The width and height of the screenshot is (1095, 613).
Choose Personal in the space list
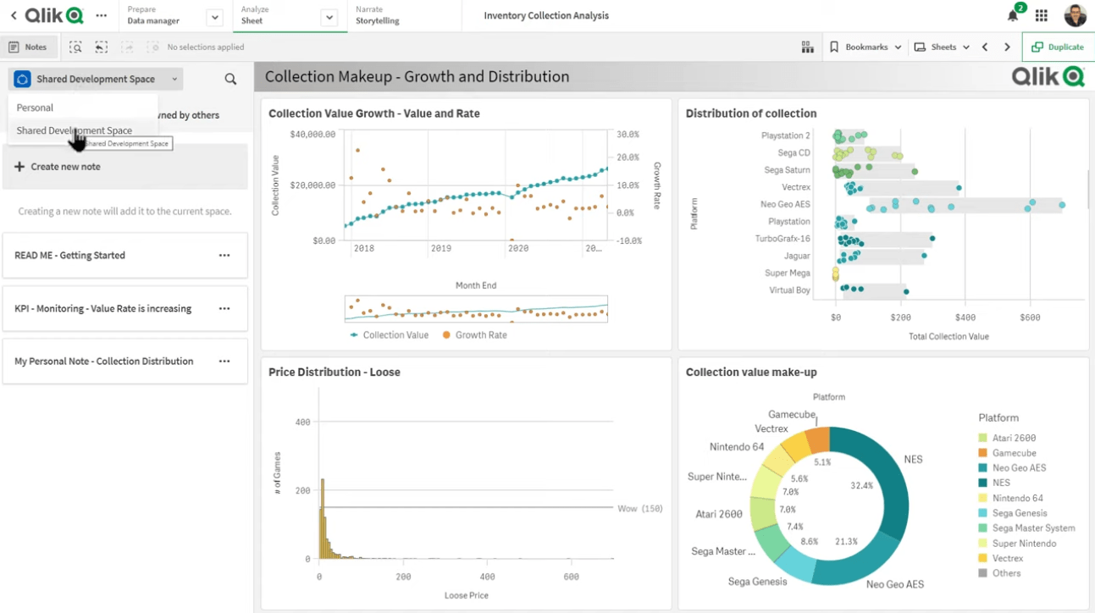tap(35, 108)
